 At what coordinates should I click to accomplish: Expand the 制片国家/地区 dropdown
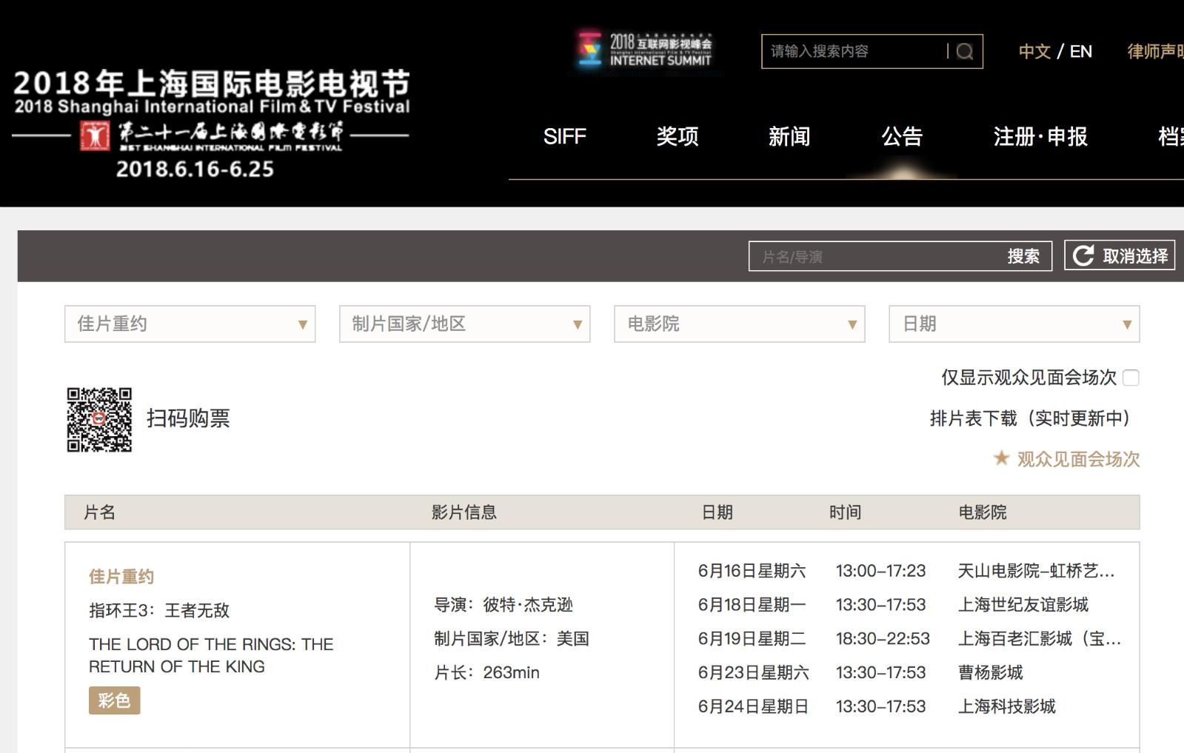[x=465, y=324]
